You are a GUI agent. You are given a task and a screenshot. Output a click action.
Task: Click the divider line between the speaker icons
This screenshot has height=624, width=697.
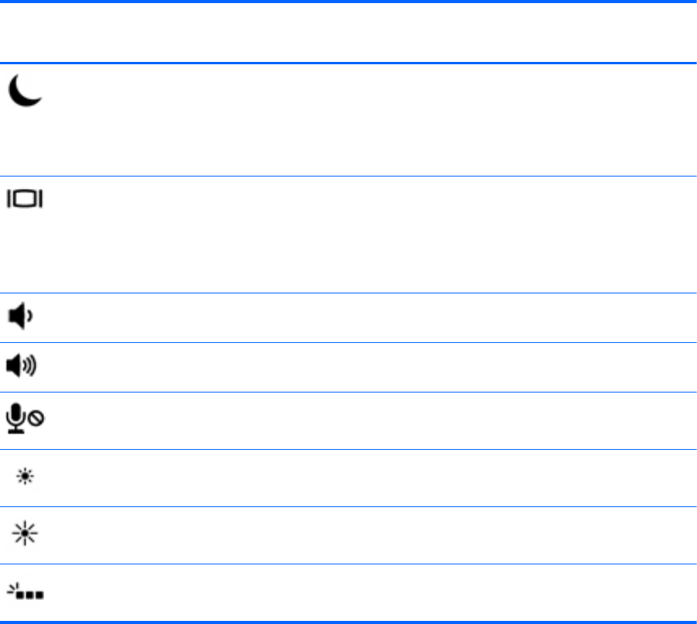[348, 342]
